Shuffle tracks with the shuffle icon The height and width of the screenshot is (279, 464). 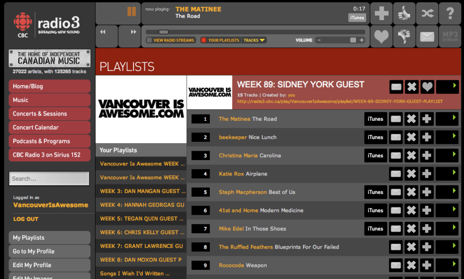(427, 14)
